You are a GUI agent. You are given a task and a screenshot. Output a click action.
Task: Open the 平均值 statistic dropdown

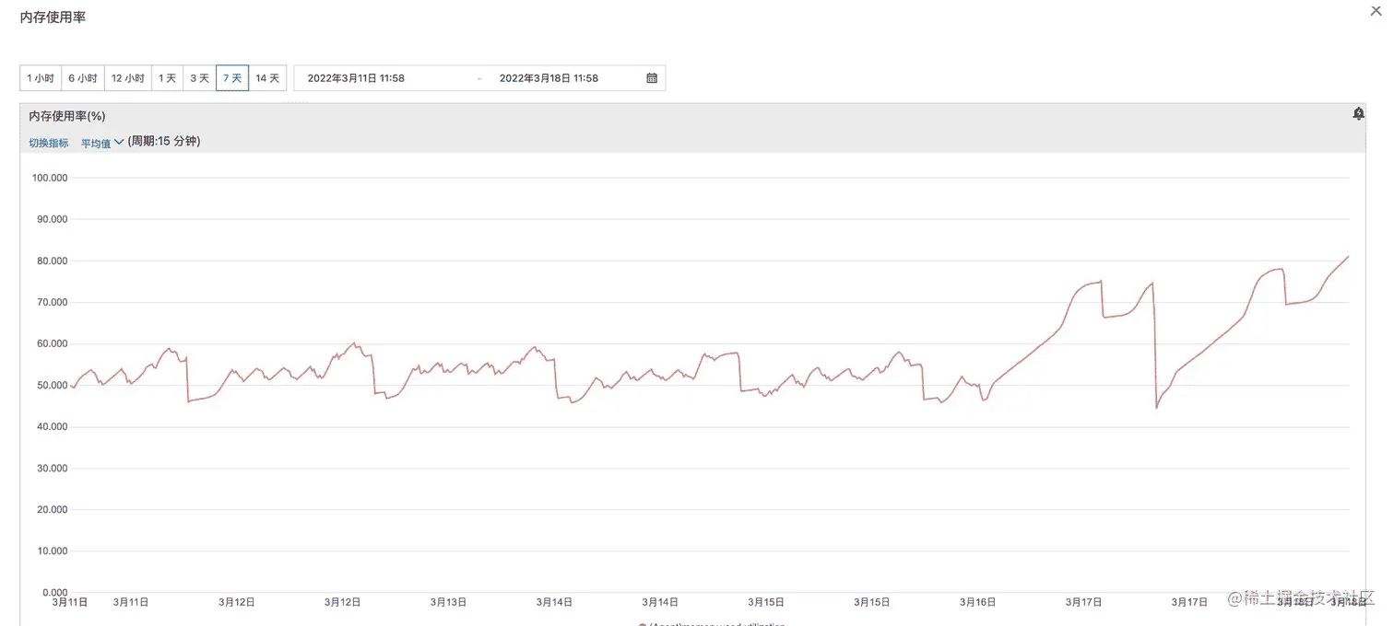pos(101,143)
